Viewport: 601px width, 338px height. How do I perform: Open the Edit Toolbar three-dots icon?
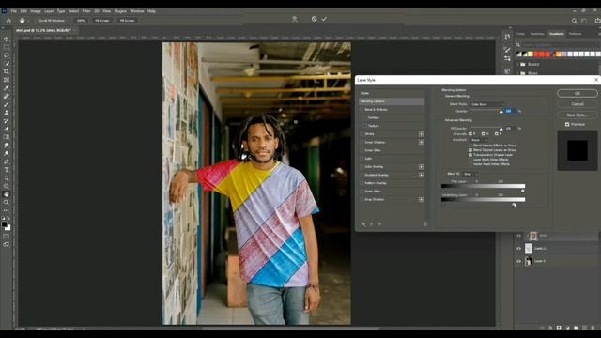(7, 210)
